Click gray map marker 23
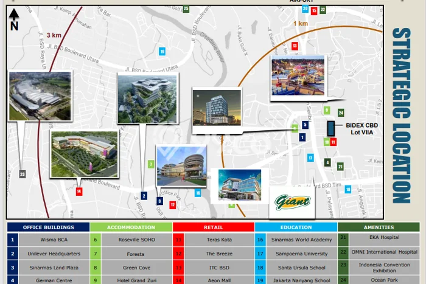 23,175
